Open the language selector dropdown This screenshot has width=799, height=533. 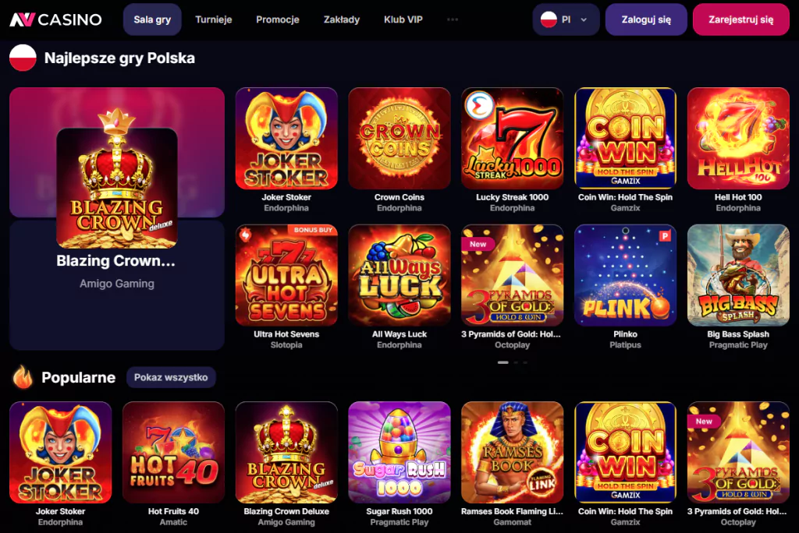pyautogui.click(x=566, y=19)
